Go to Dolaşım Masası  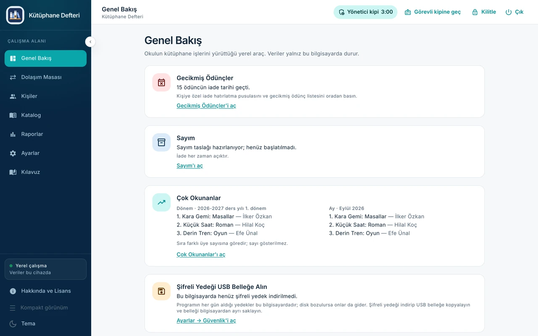45,77
